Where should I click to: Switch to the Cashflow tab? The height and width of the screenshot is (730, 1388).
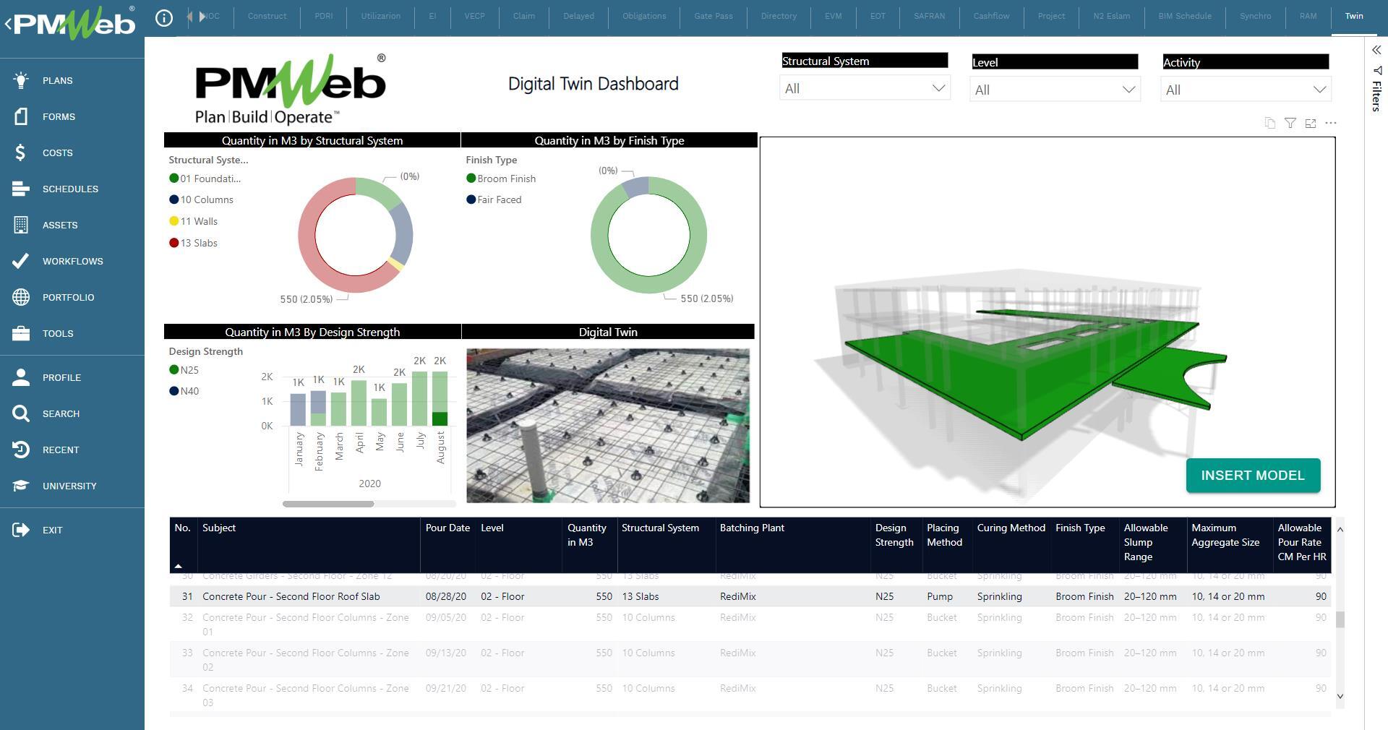click(991, 16)
